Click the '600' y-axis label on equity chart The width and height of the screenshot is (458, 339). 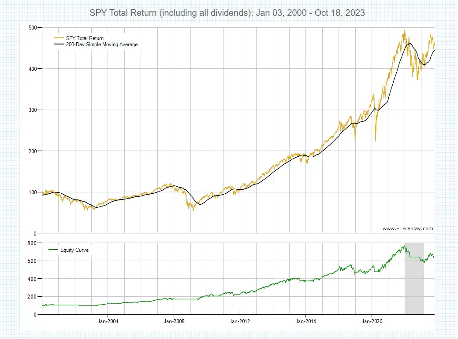[x=32, y=261]
